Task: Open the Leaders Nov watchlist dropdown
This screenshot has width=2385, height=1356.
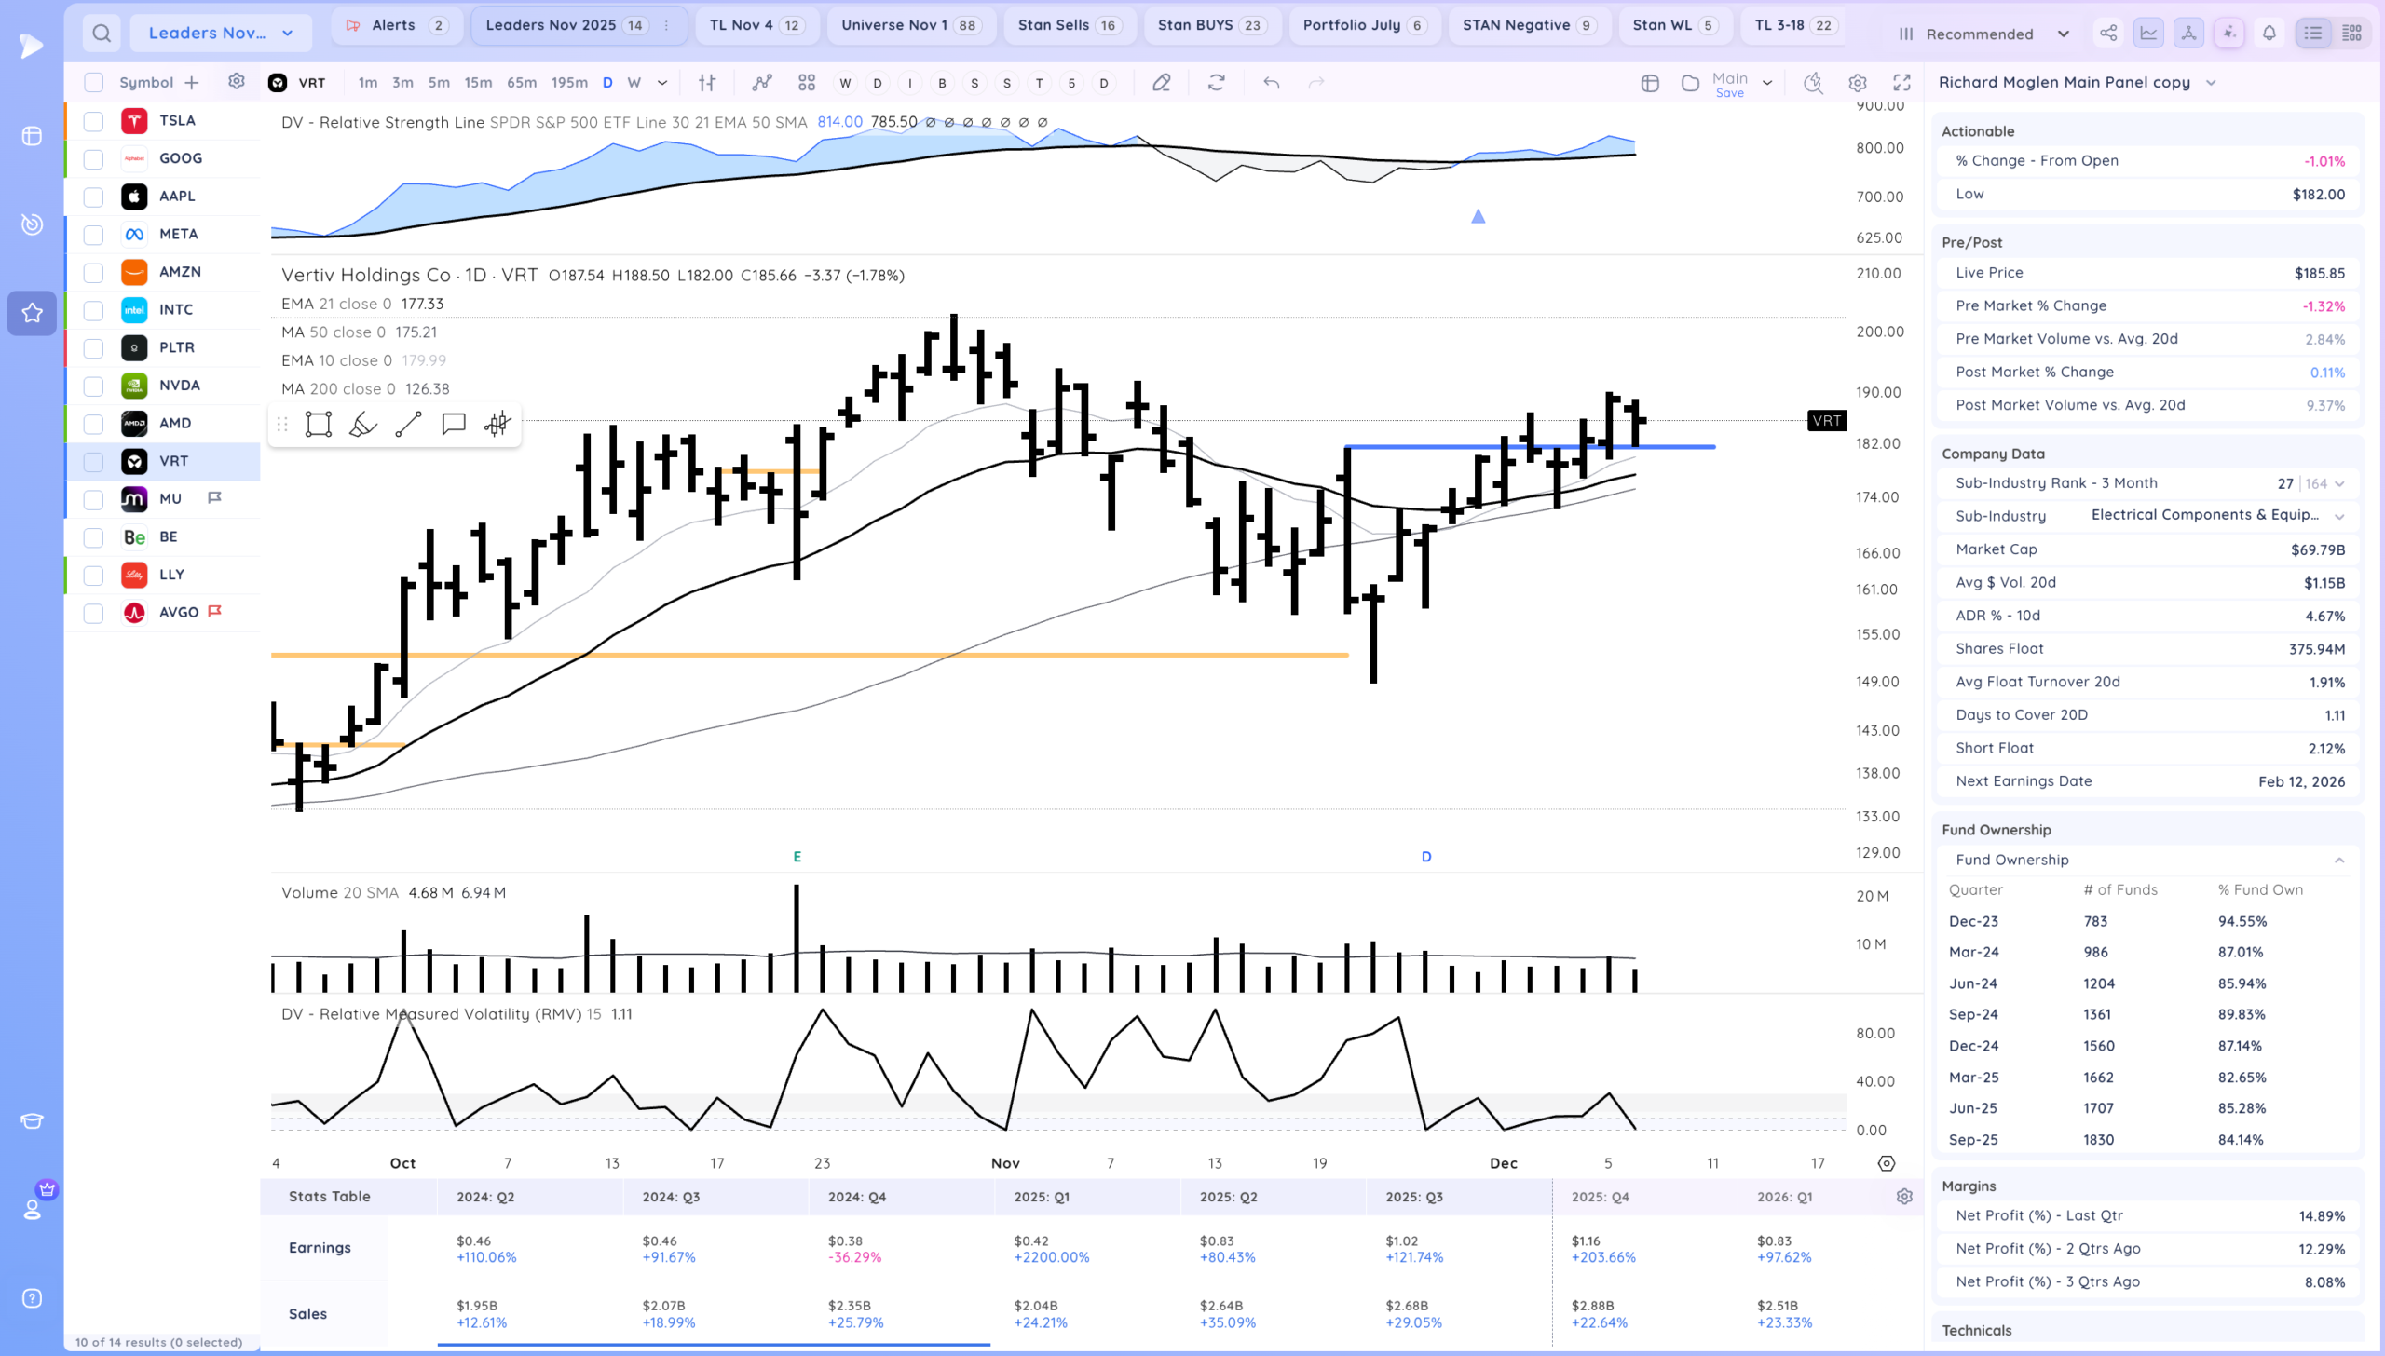Action: 220,34
